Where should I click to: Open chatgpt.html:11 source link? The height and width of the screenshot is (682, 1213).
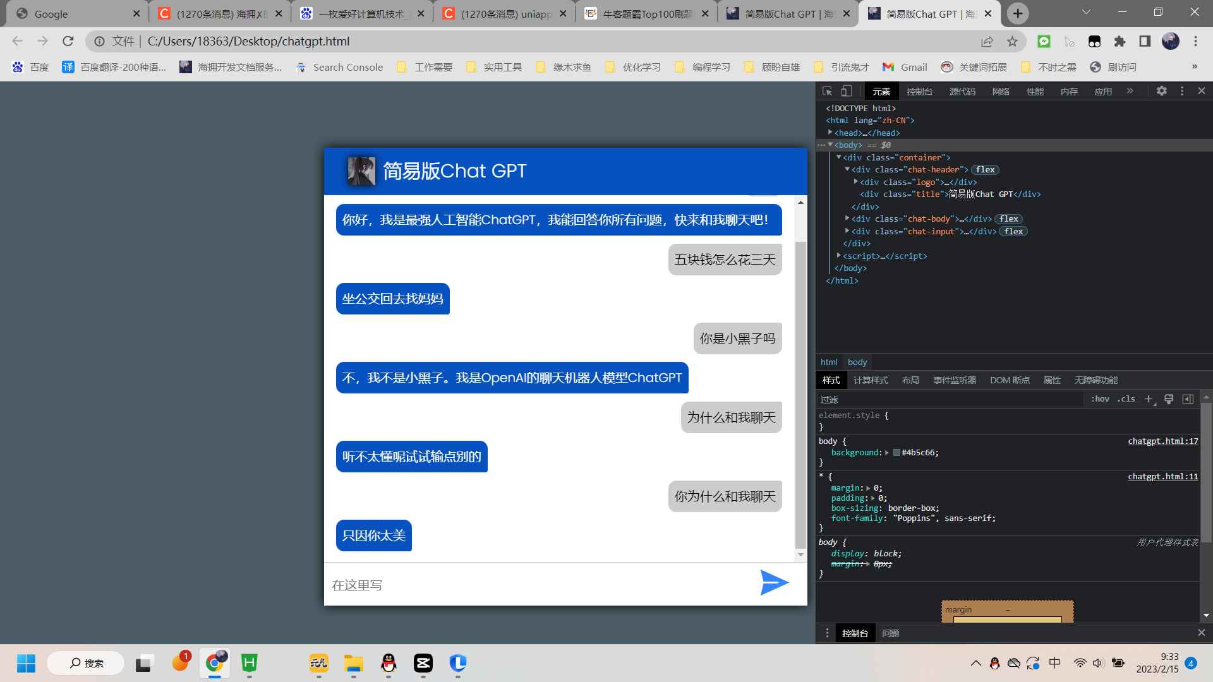click(x=1163, y=477)
